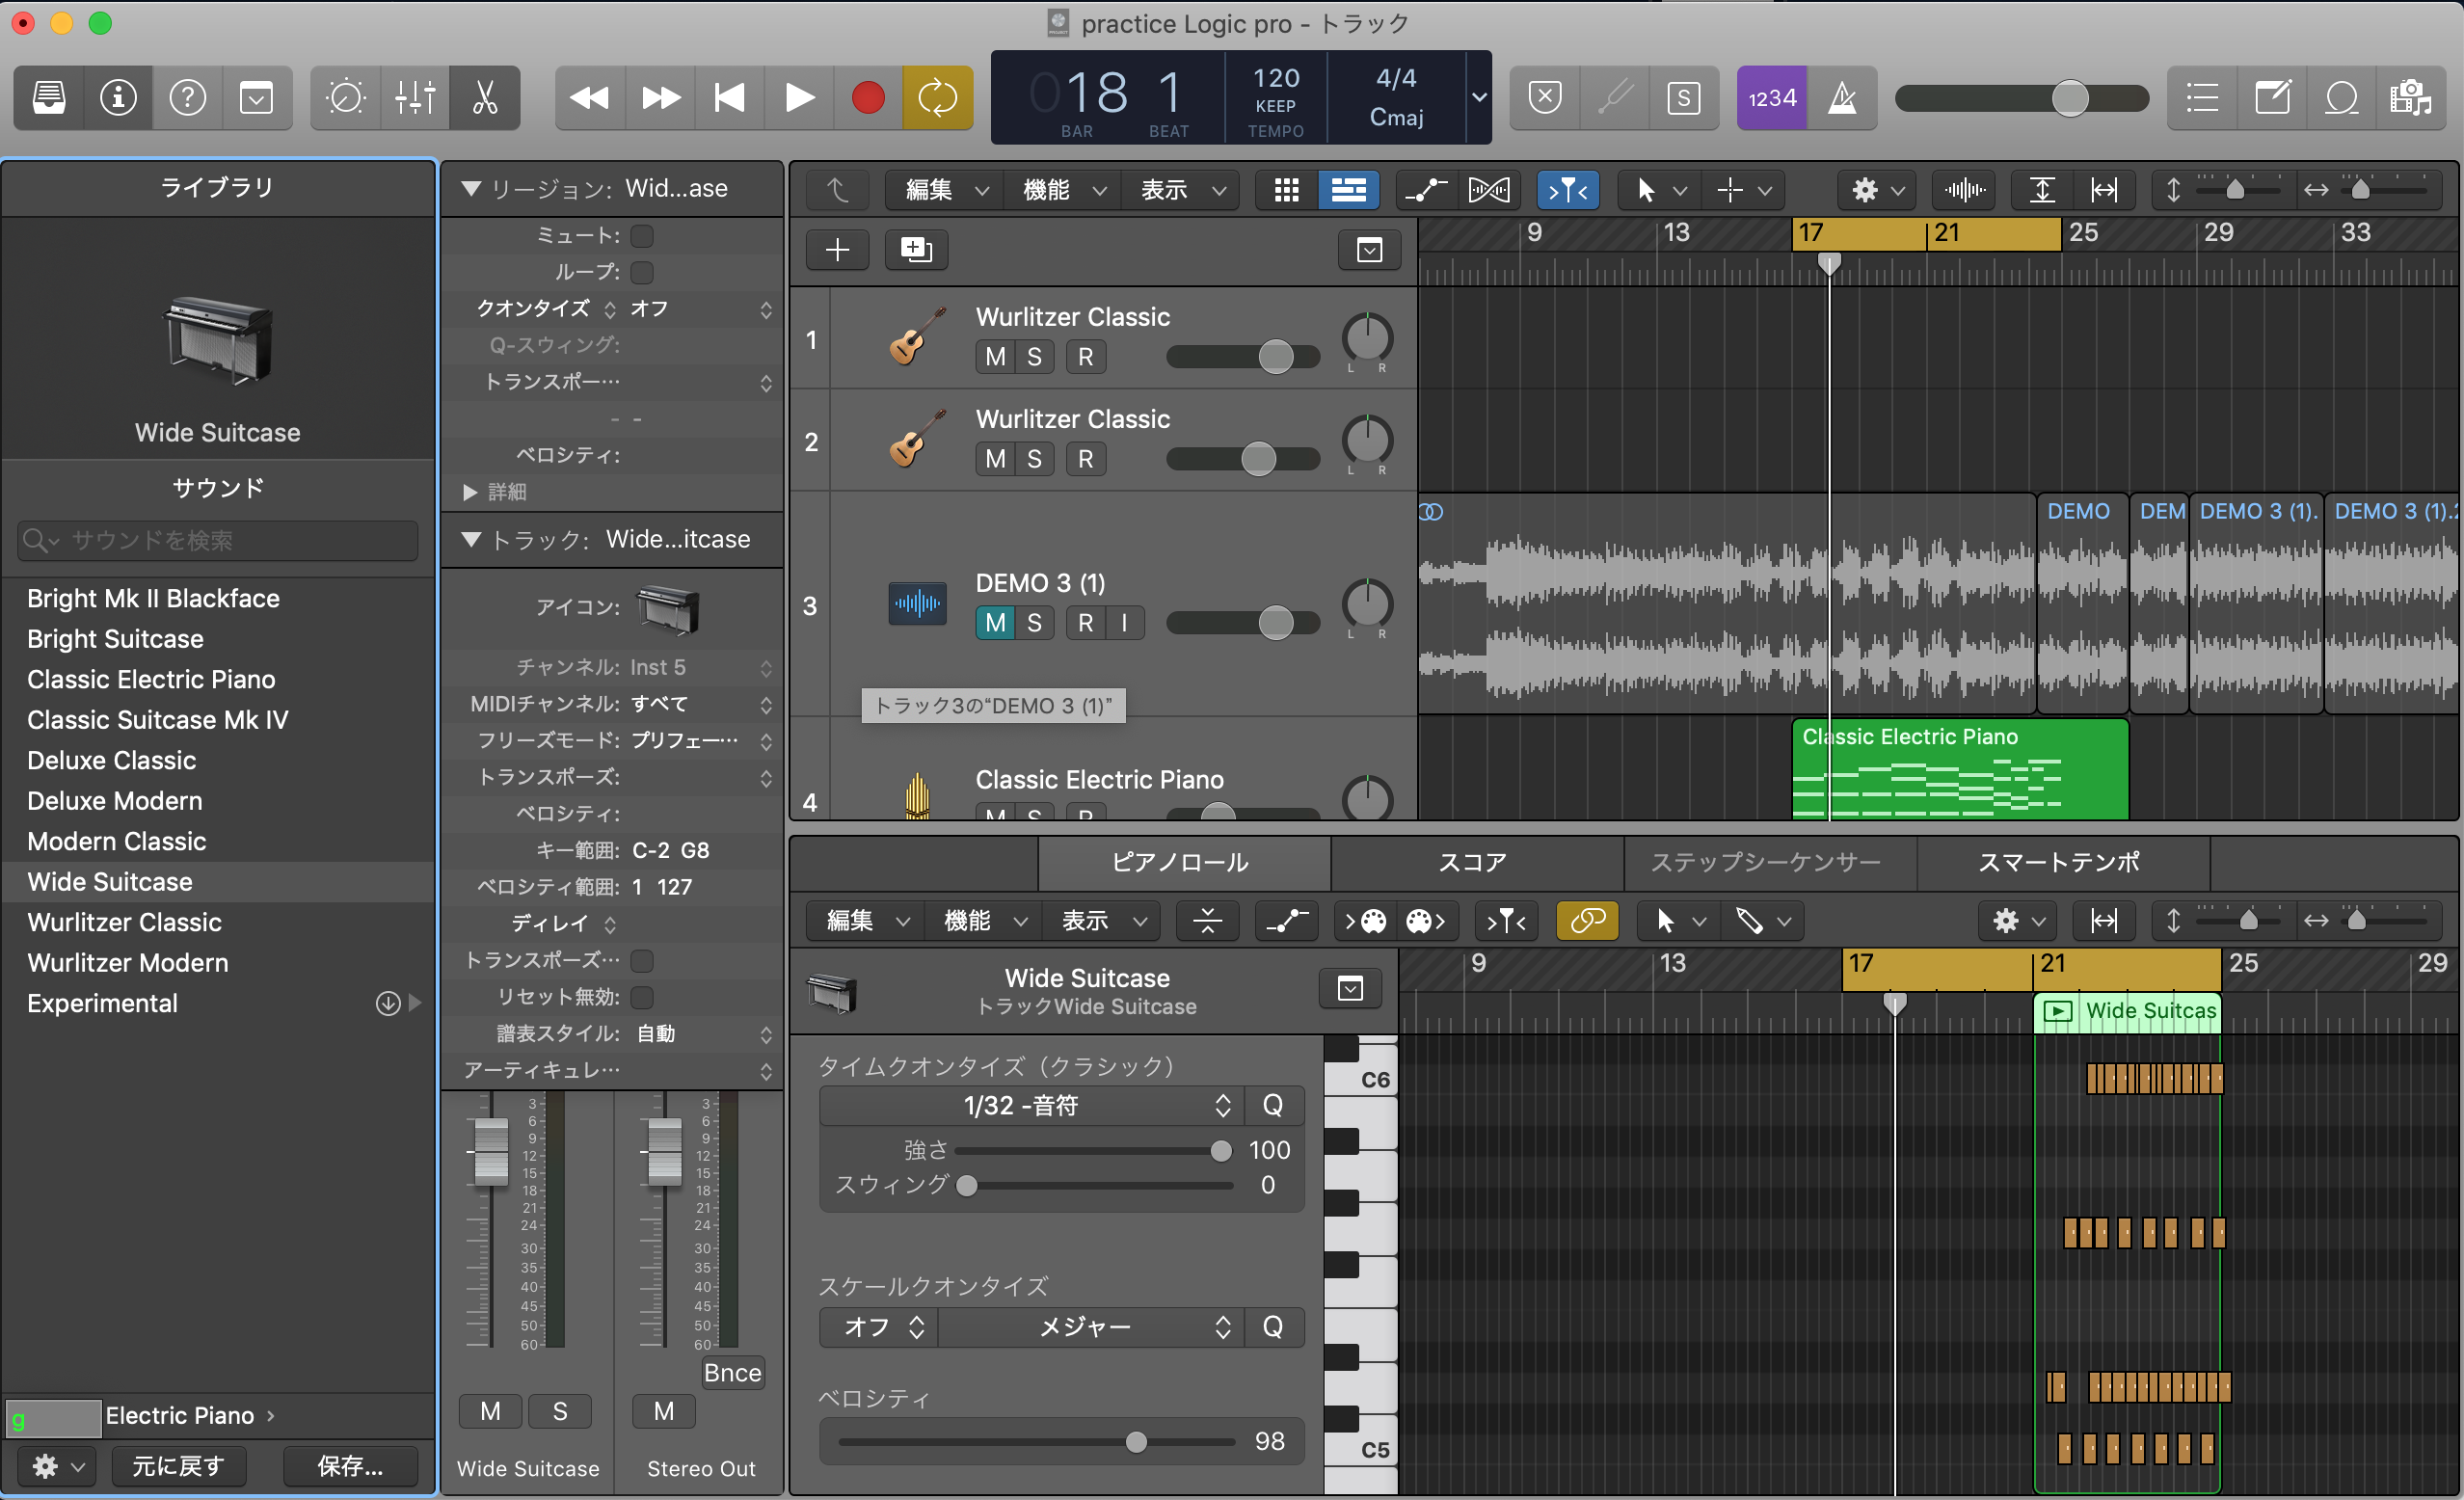Open the 編集 menu in Tracks area

click(945, 190)
